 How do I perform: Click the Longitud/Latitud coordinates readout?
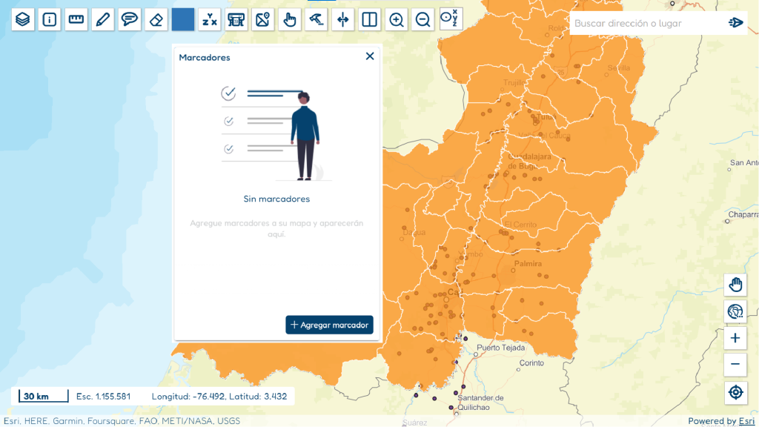(219, 396)
